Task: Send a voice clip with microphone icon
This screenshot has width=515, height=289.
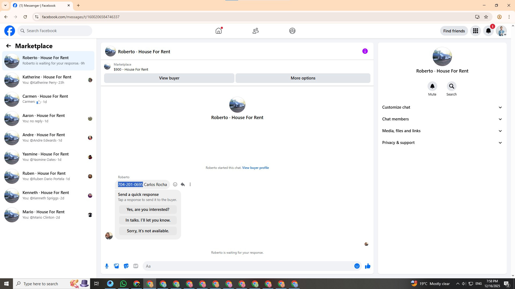Action: click(107, 266)
